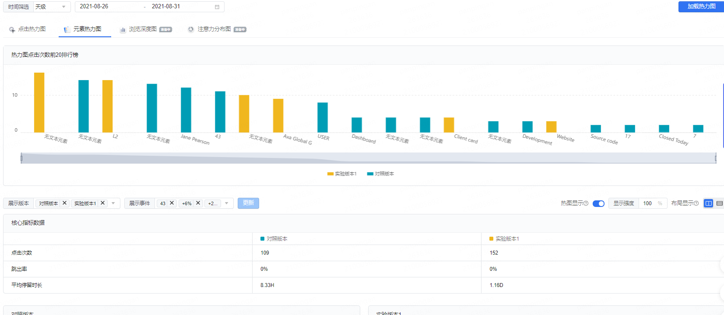Click the Dashboard teal bar

coord(357,125)
